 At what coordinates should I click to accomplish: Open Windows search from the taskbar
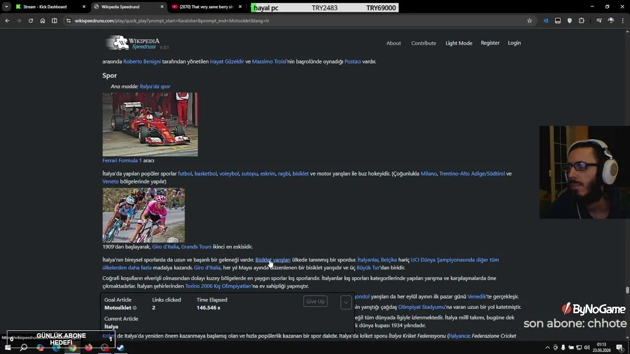24,348
